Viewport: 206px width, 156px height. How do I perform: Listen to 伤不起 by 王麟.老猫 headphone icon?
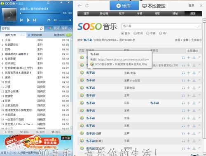[183, 73]
